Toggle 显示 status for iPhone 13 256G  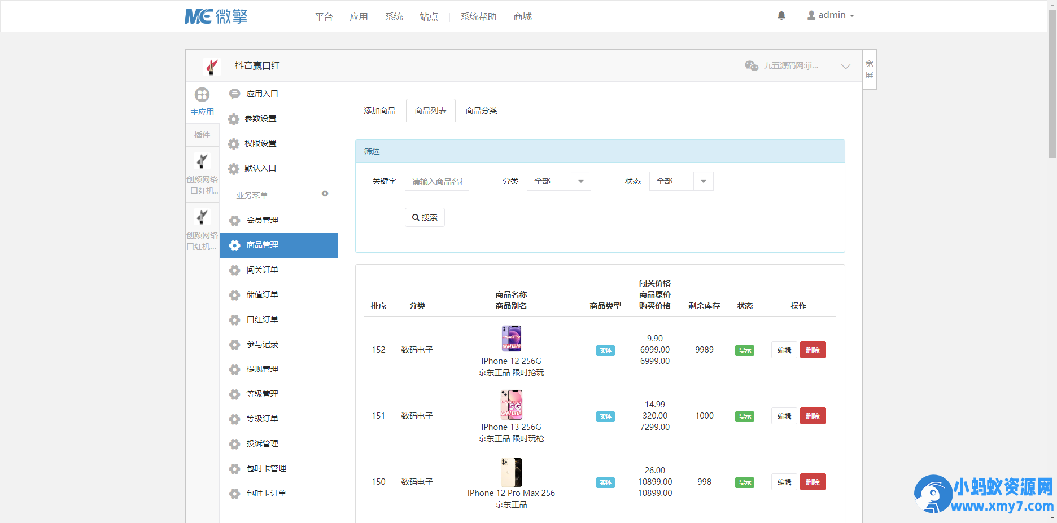point(745,416)
